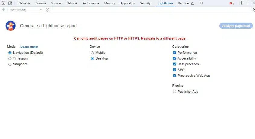The width and height of the screenshot is (255, 139).
Task: Choose Desktop device option
Action: coord(92,59)
